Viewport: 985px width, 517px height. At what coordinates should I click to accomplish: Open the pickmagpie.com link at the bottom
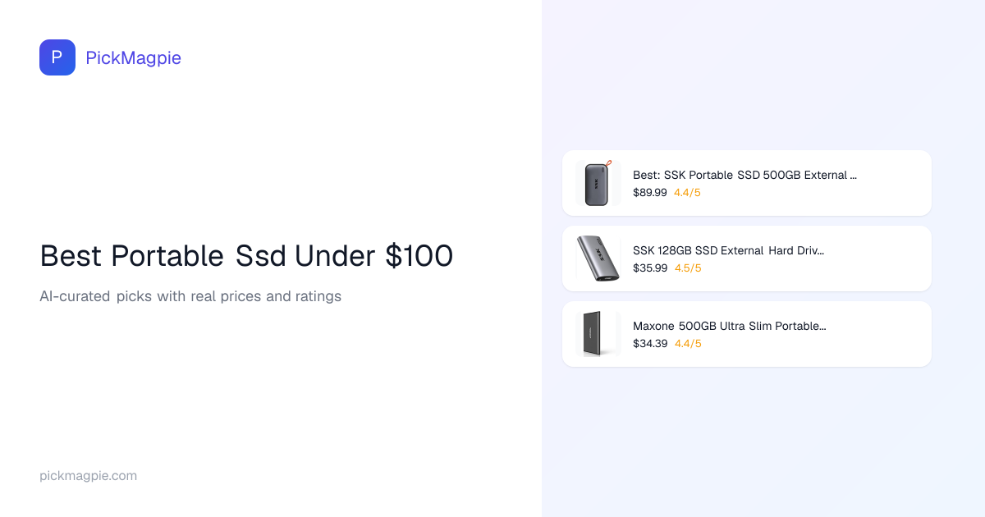click(88, 476)
